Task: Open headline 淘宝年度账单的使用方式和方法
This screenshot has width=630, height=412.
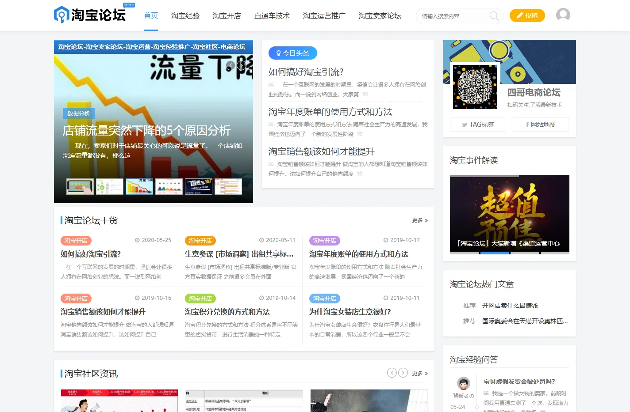Action: pyautogui.click(x=330, y=112)
